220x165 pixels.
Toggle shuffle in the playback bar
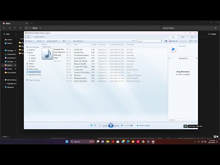91,126
